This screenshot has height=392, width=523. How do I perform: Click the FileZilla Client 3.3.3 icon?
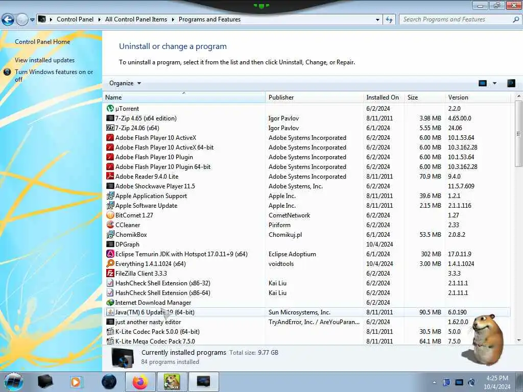(110, 274)
